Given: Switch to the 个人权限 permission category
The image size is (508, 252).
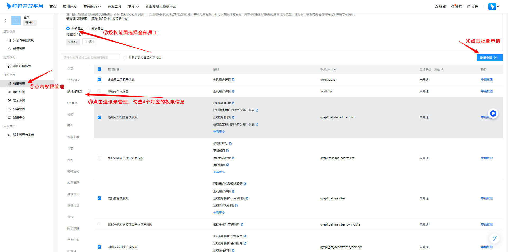Looking at the screenshot, I should pos(73,80).
